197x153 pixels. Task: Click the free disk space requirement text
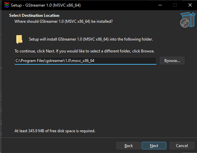55,131
